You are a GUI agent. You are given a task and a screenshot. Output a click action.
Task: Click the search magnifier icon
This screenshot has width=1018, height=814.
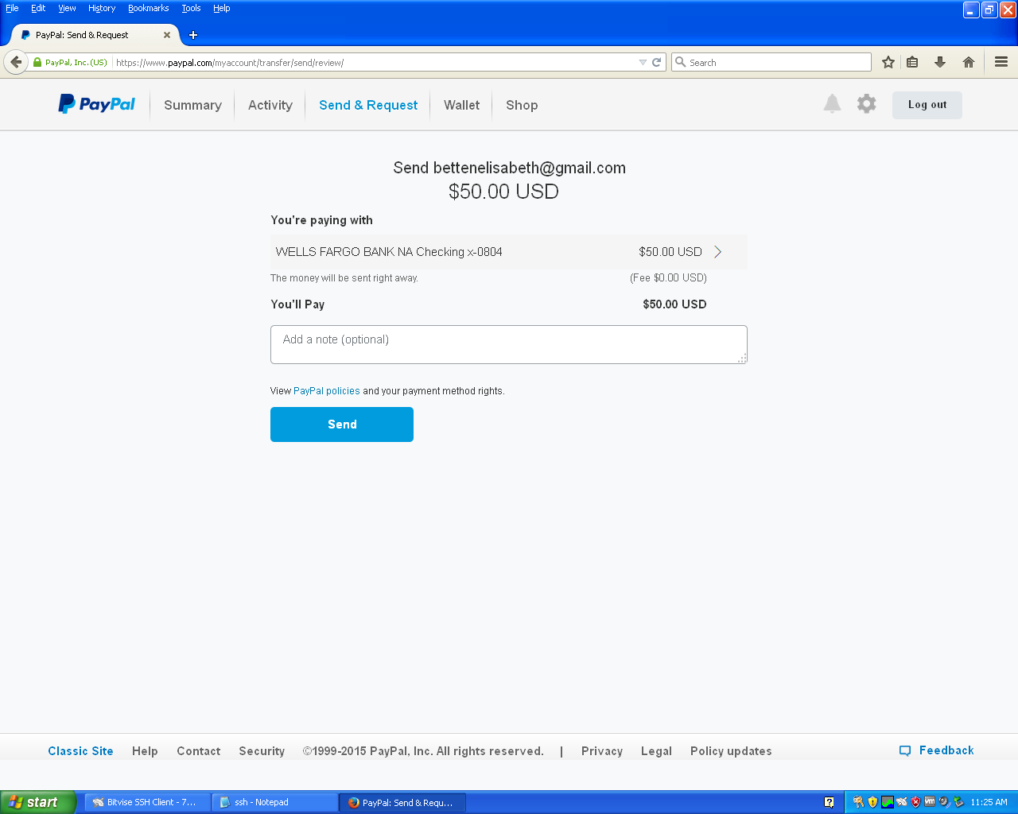coord(680,62)
